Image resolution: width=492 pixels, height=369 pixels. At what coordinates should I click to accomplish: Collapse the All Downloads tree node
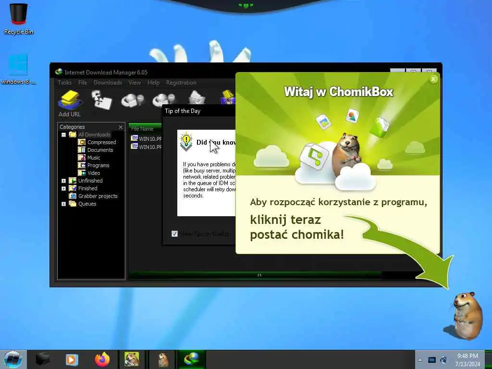(64, 135)
